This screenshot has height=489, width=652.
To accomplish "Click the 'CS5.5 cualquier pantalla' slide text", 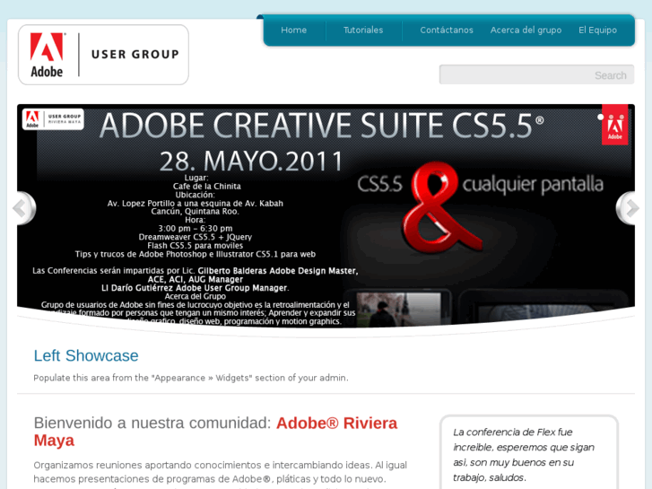I will (x=481, y=184).
